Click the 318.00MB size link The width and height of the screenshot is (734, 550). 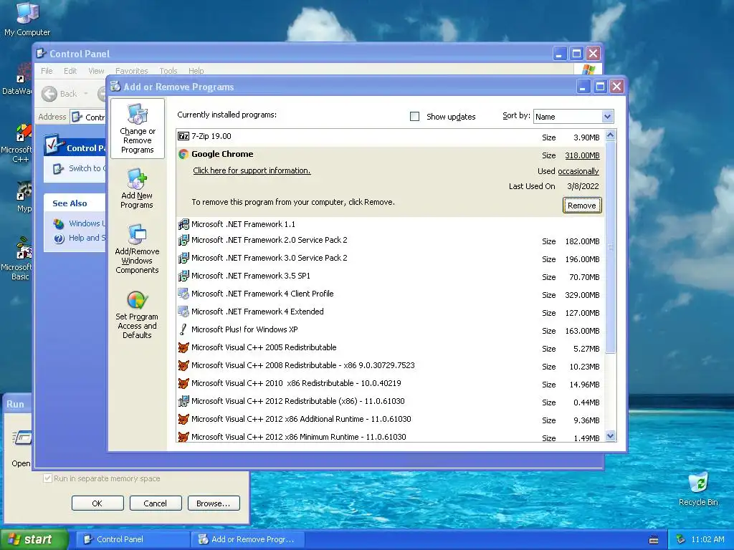(x=582, y=155)
